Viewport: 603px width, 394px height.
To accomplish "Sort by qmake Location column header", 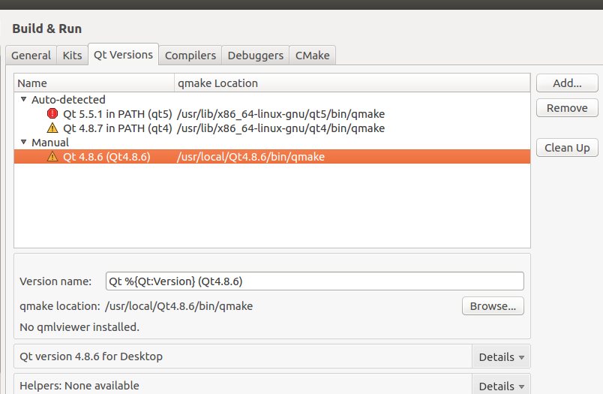I will tap(352, 83).
